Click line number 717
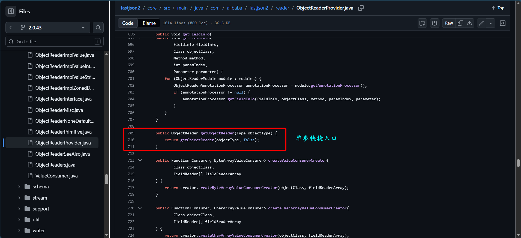 pyautogui.click(x=131, y=188)
